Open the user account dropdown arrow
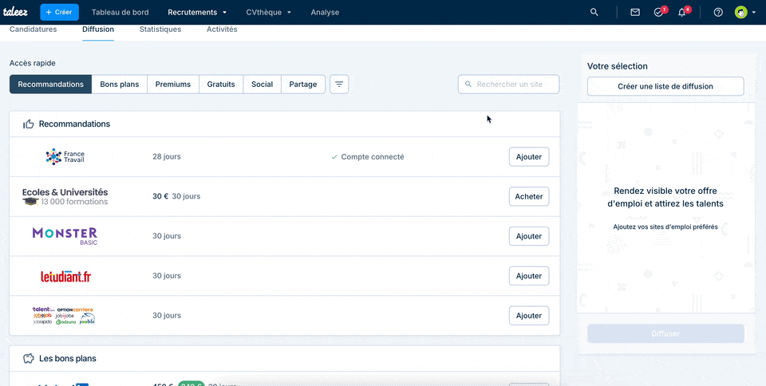Viewport: 766px width, 386px height. [754, 13]
